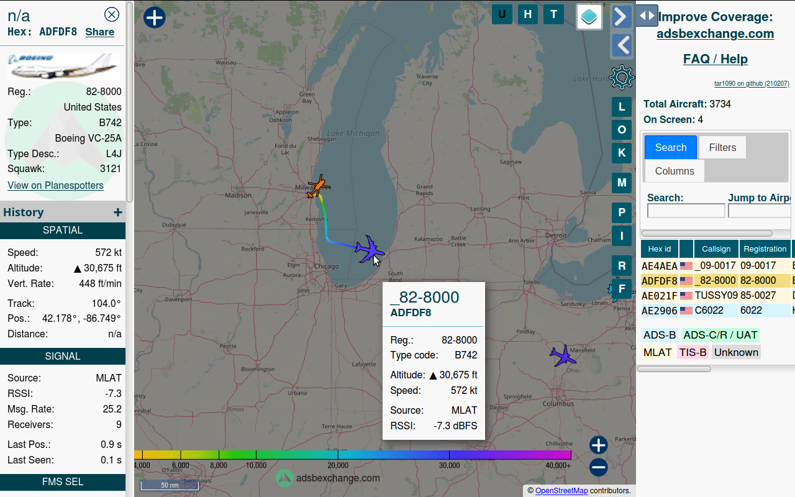Open the settings gear icon

click(x=622, y=78)
